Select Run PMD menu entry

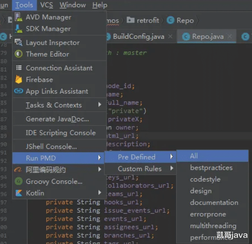tap(58, 158)
